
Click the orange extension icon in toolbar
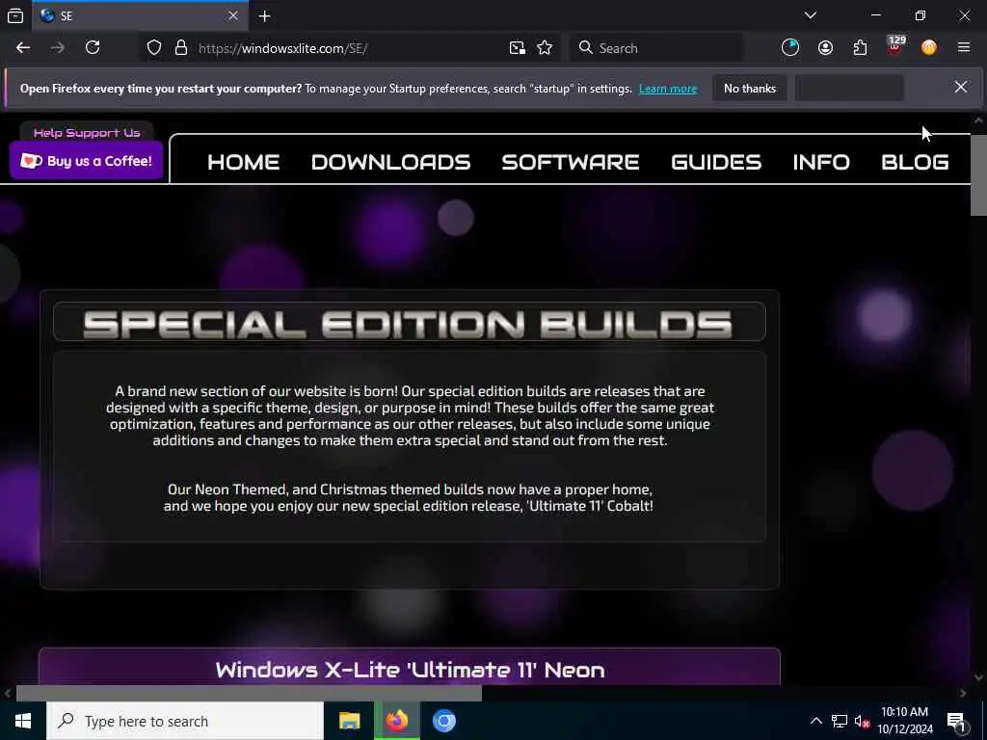coord(929,48)
